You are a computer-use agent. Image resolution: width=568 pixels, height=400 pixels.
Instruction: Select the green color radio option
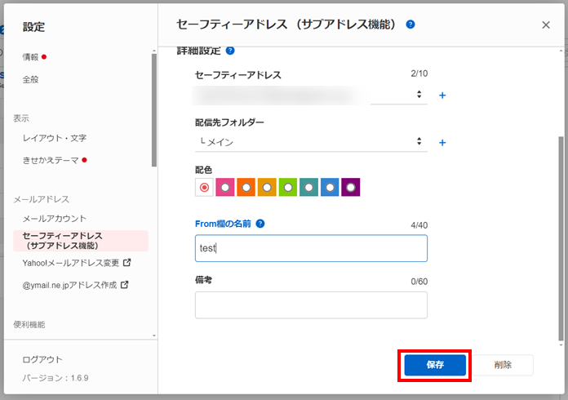288,188
